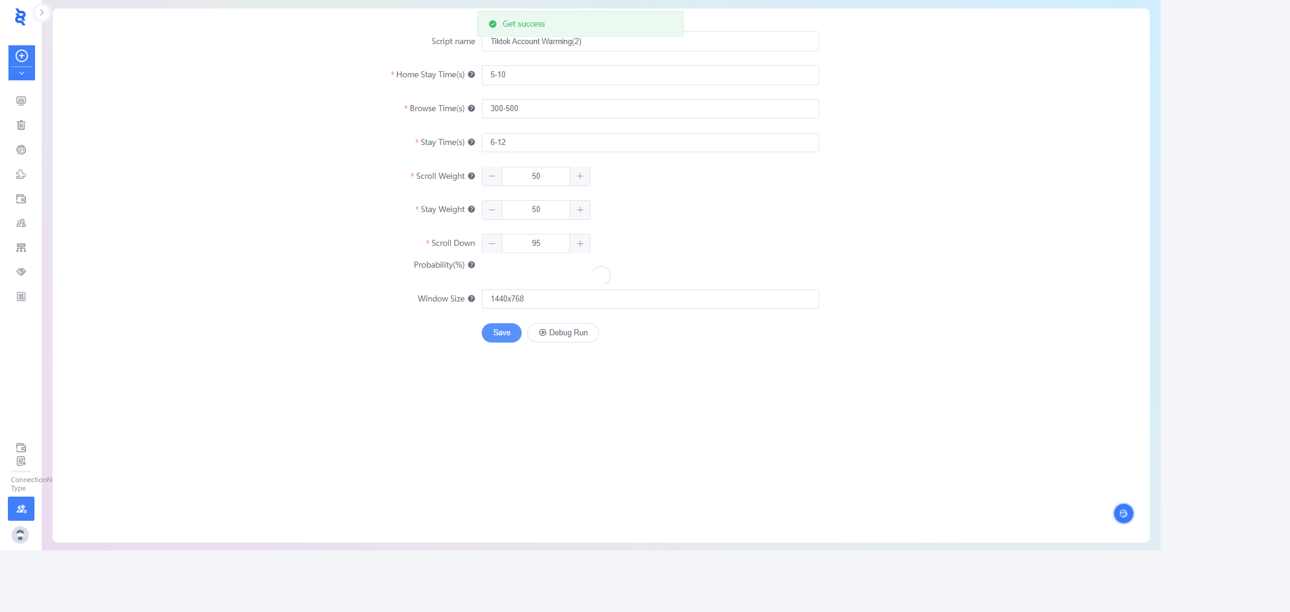Open the globe proxy icon in sidebar
Screen dimensions: 1290x612
pyautogui.click(x=21, y=150)
